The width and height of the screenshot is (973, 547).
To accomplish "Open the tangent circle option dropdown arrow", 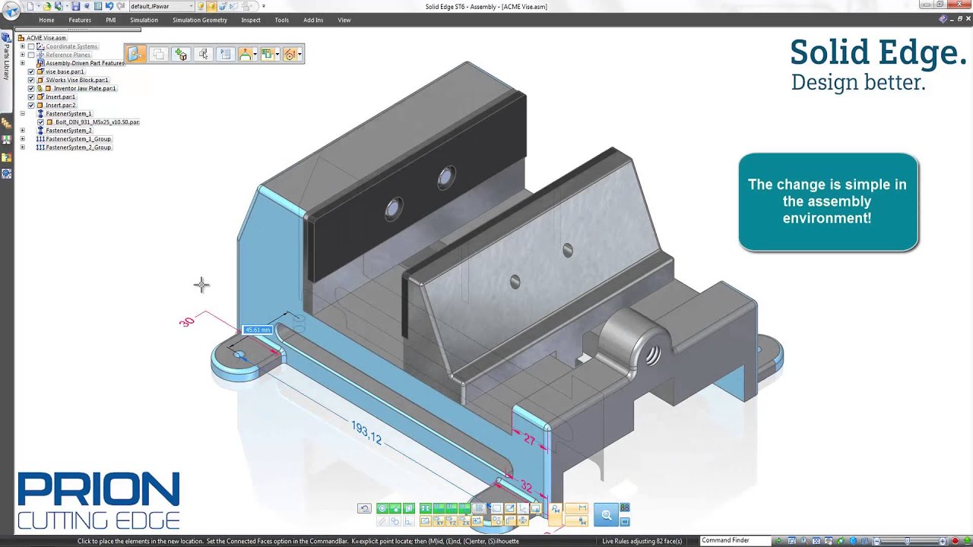I will [300, 54].
